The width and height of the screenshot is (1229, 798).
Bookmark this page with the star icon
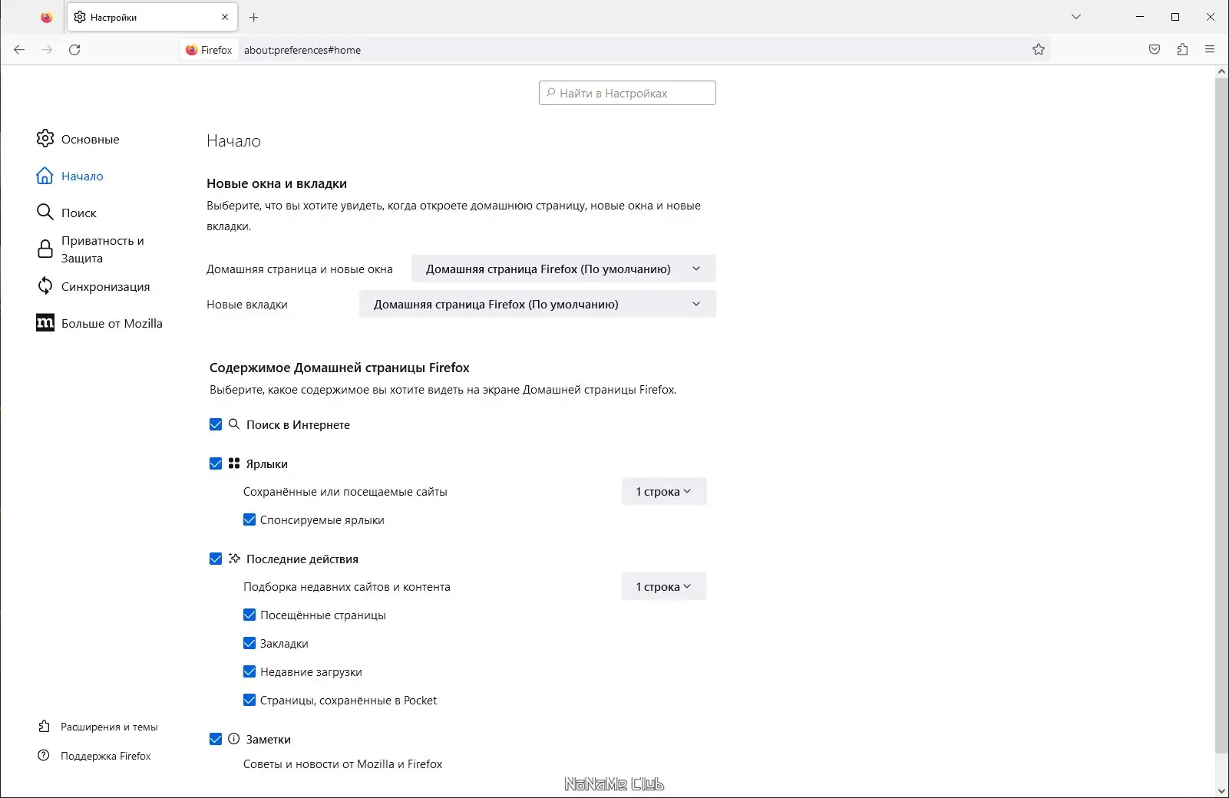coord(1039,50)
